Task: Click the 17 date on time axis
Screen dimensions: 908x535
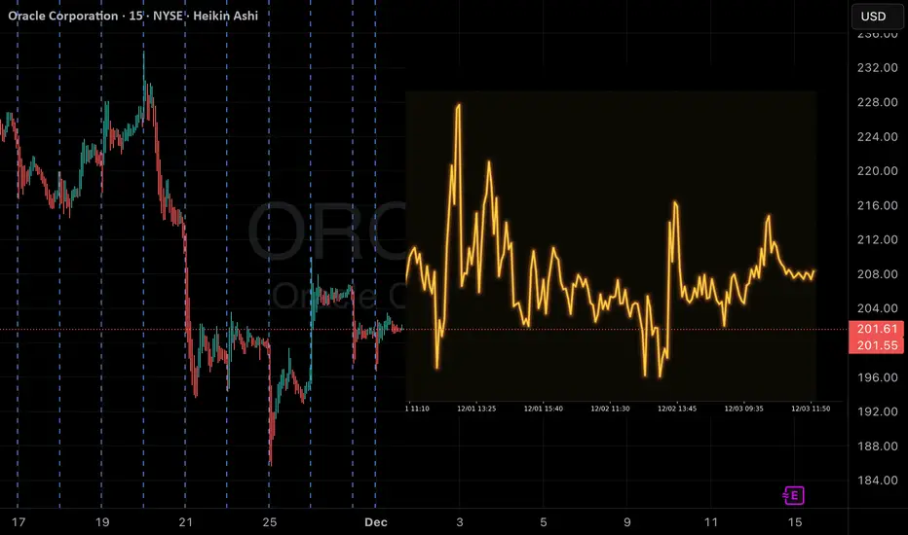Action: 19,522
